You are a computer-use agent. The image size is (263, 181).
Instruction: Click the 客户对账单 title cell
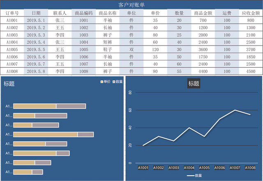point(131,5)
